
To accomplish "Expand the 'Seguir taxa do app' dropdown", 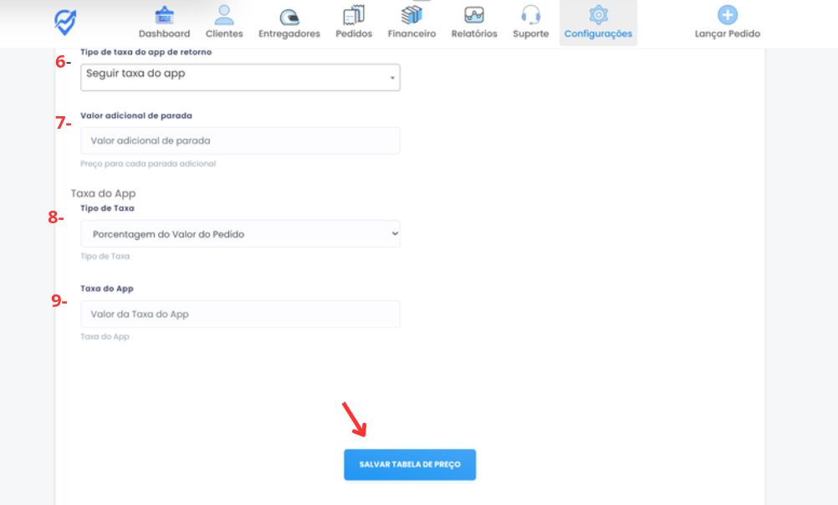I will 240,78.
